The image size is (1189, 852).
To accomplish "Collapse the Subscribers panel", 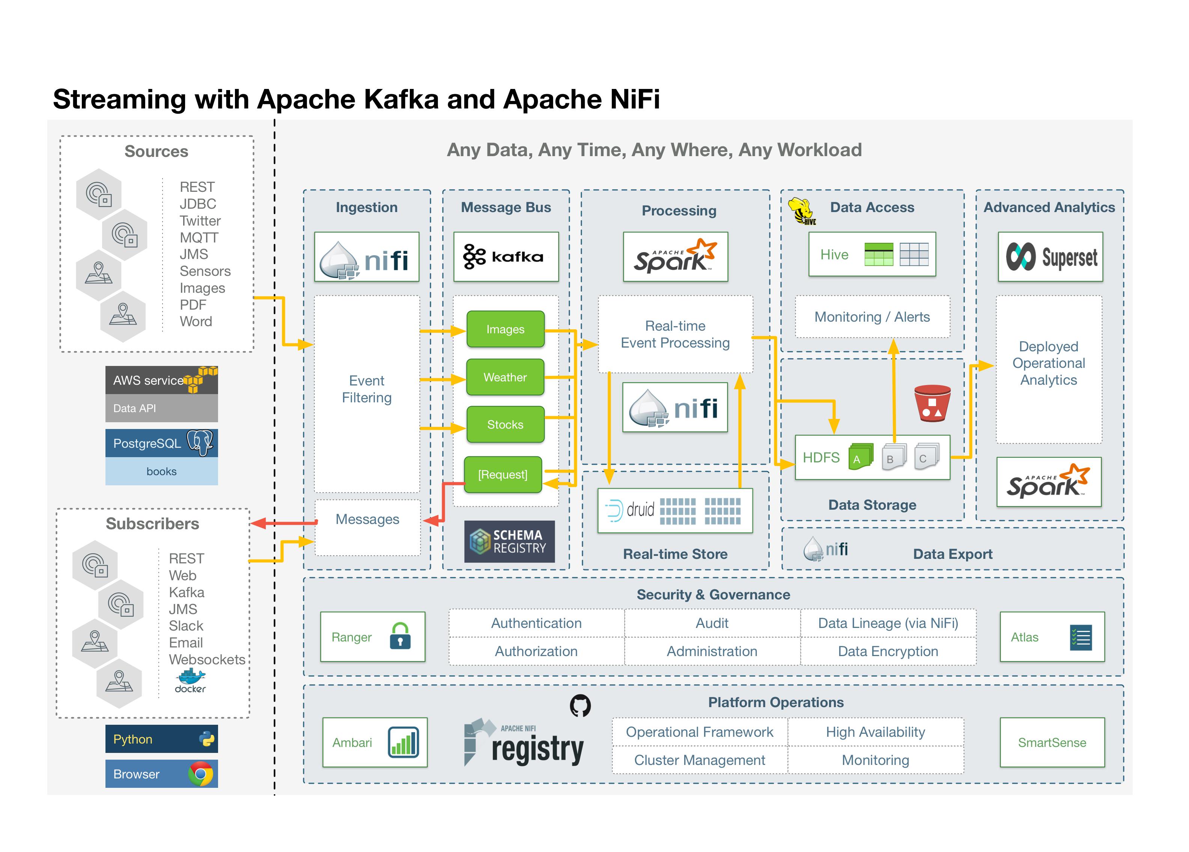I will (152, 524).
